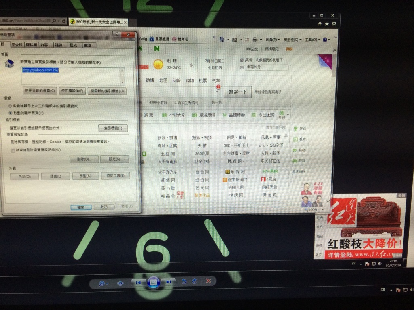This screenshot has height=310, width=414.
Task: Click the blue house icon in Internet Options
Action: click(x=9, y=63)
